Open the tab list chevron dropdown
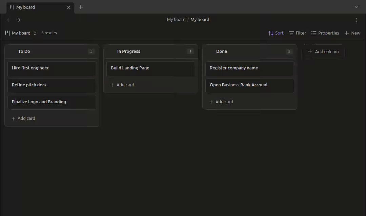Image resolution: width=366 pixels, height=216 pixels. click(356, 7)
